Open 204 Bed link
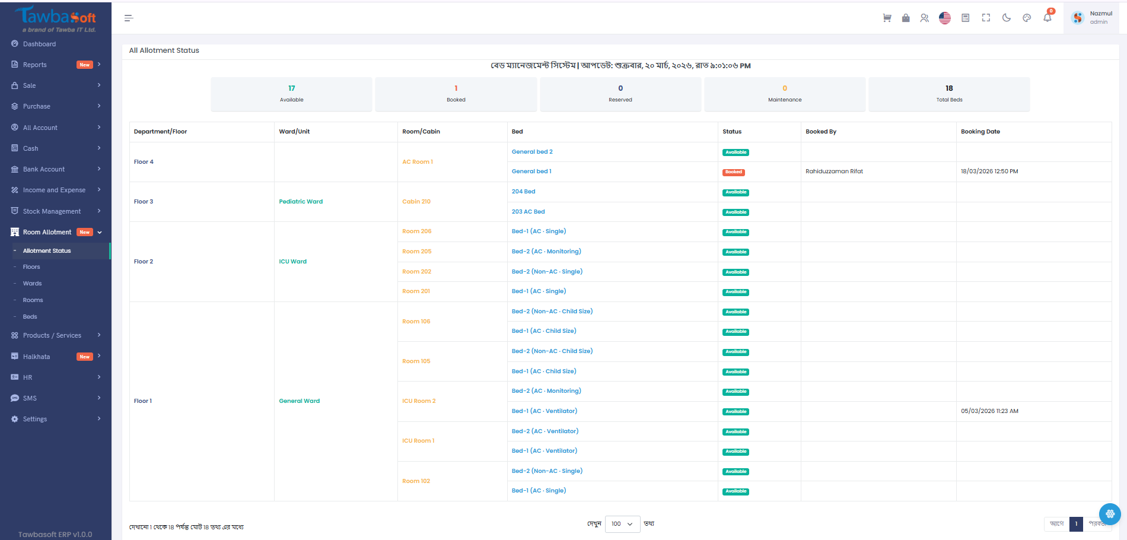1127x540 pixels. point(523,192)
